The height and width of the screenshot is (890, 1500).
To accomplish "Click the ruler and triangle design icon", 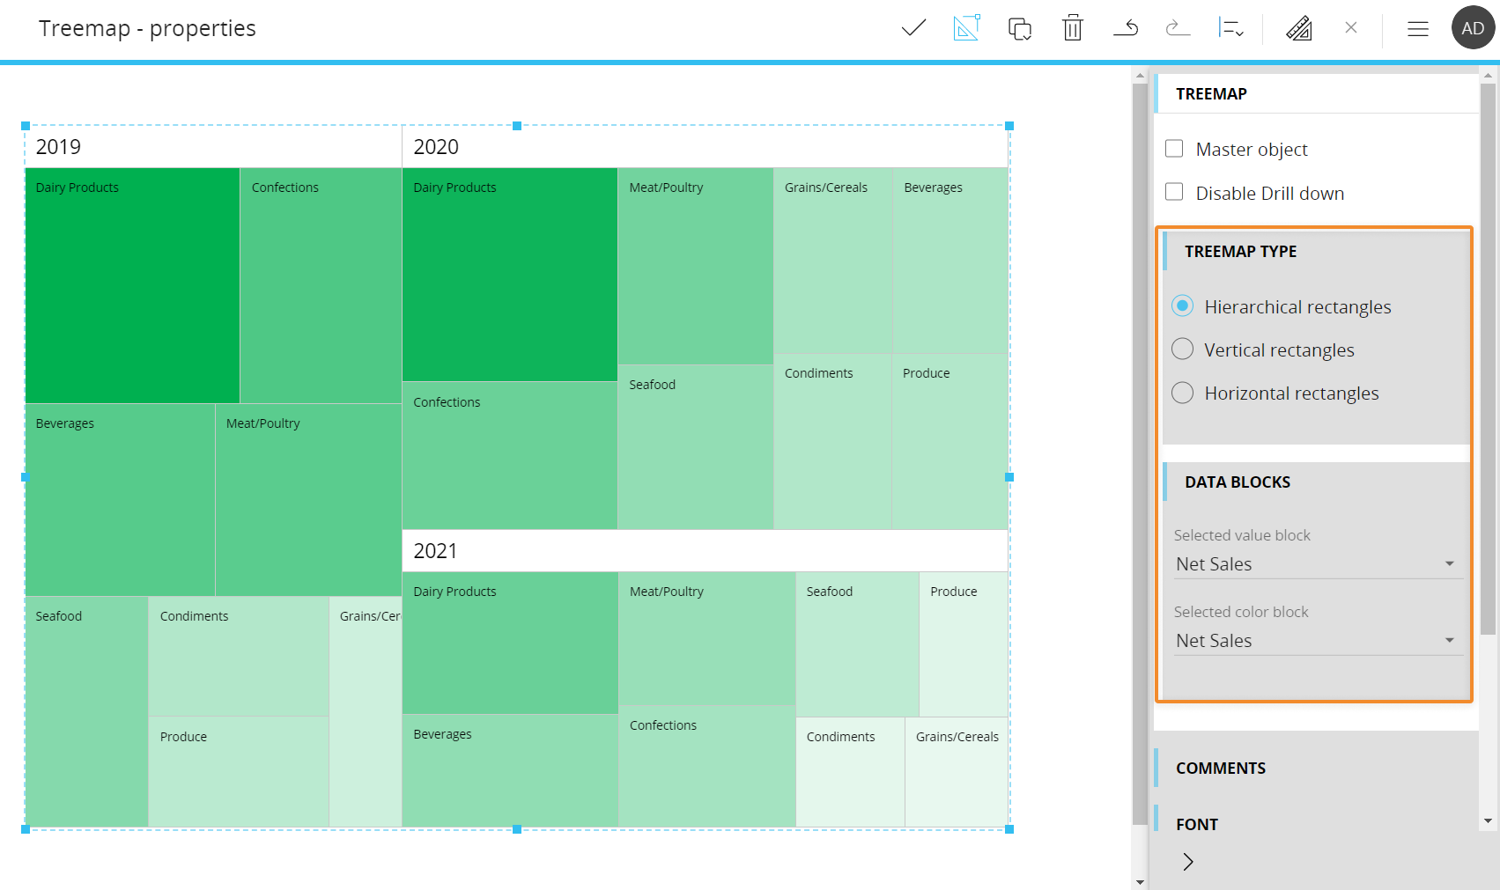I will [x=1298, y=28].
